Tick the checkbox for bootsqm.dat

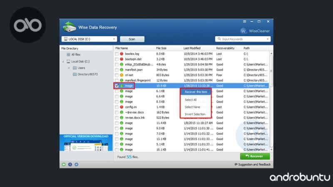click(117, 59)
